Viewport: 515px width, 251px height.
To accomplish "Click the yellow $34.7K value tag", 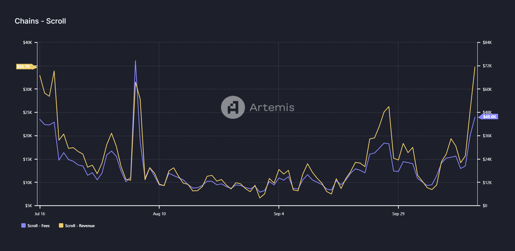I will (24, 67).
